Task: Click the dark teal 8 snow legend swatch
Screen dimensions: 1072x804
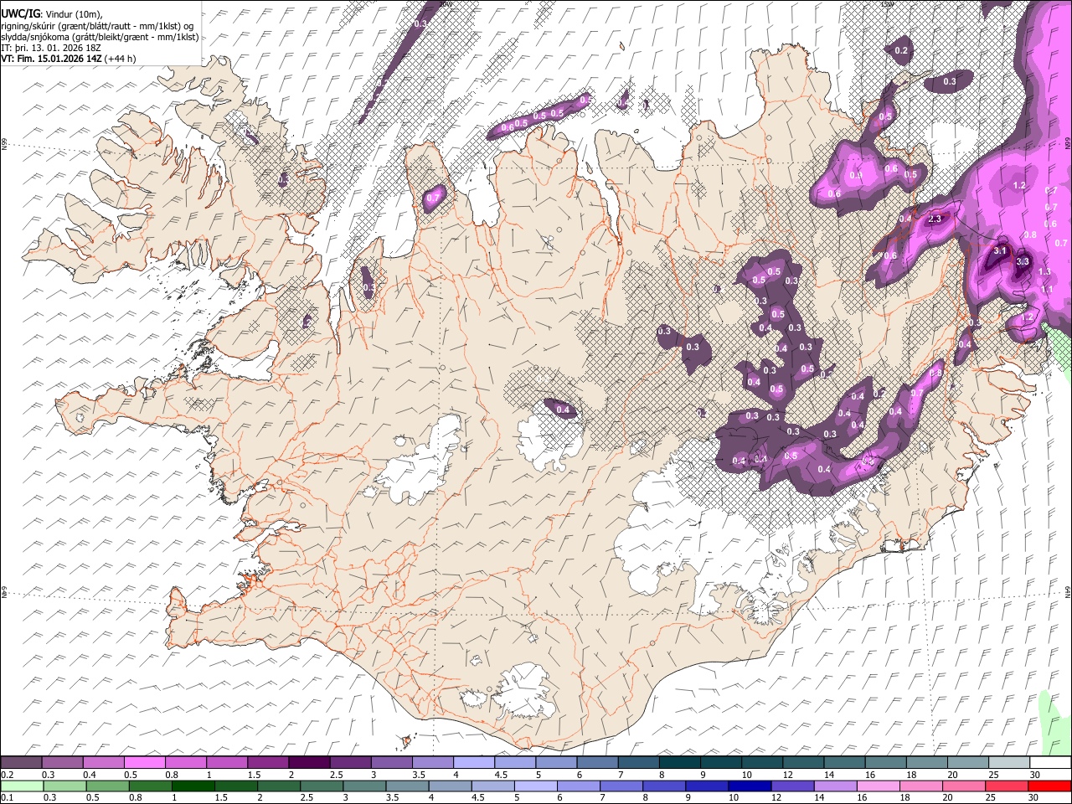Action: 680,763
